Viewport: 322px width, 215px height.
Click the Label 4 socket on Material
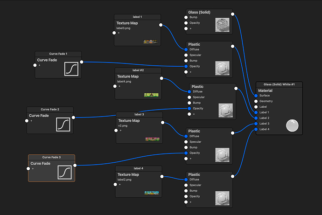(256, 129)
